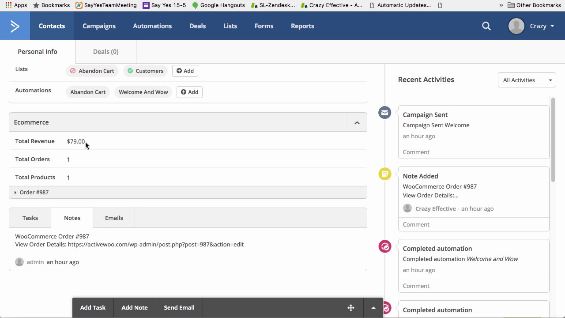The width and height of the screenshot is (565, 318).
Task: Click the Completed automation Welcome and Wow icon
Action: [385, 246]
